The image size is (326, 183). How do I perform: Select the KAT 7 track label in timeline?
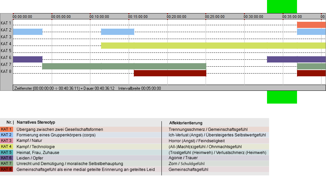pyautogui.click(x=6, y=65)
